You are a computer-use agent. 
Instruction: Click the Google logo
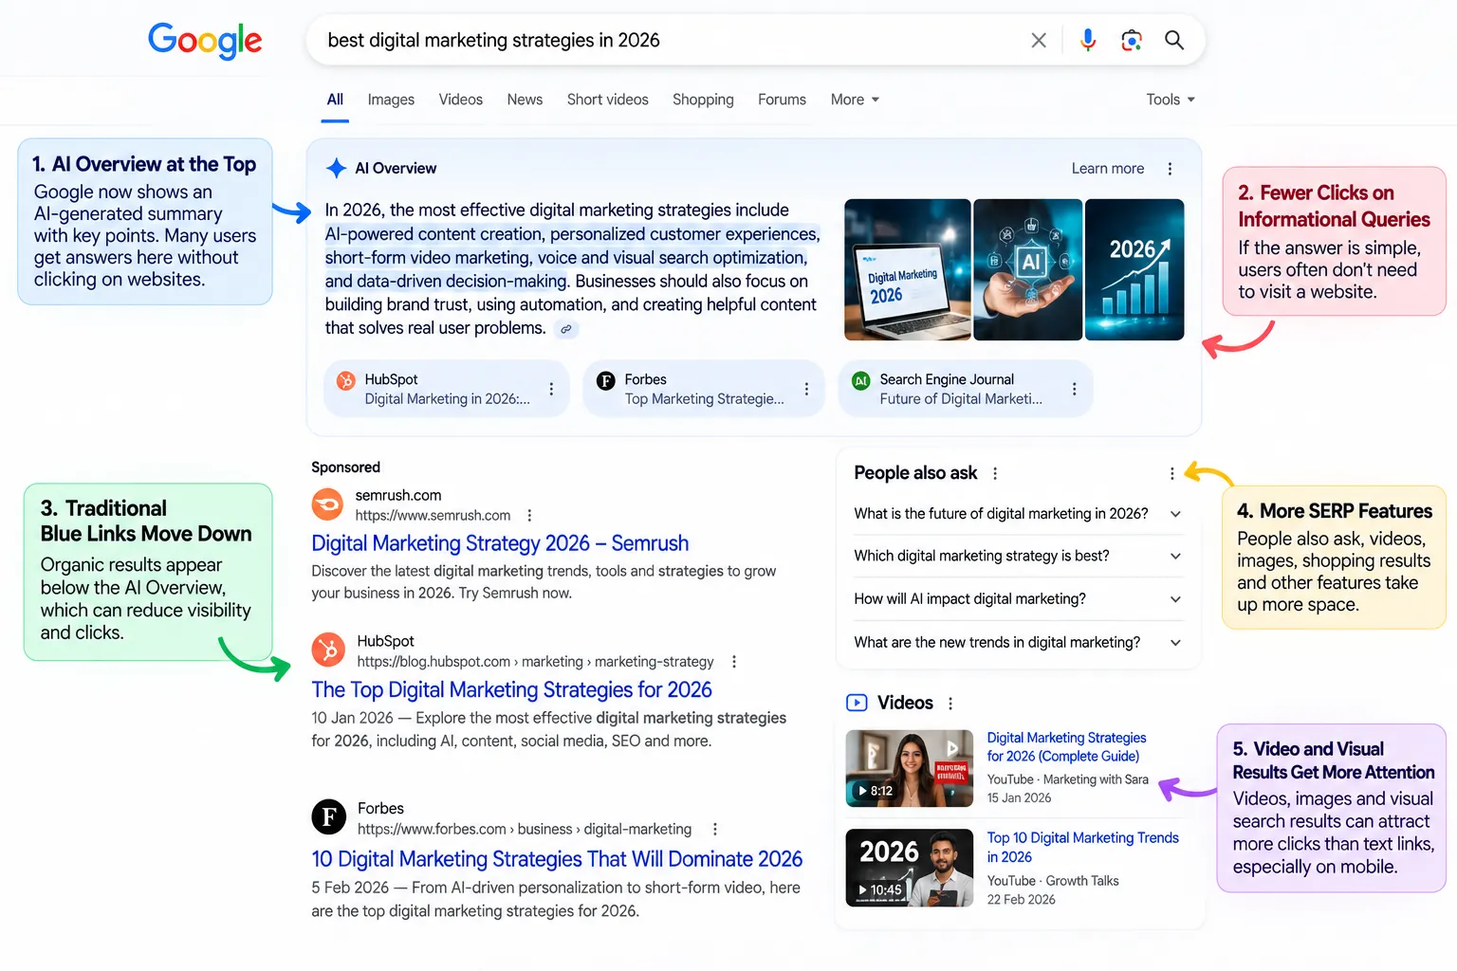205,41
